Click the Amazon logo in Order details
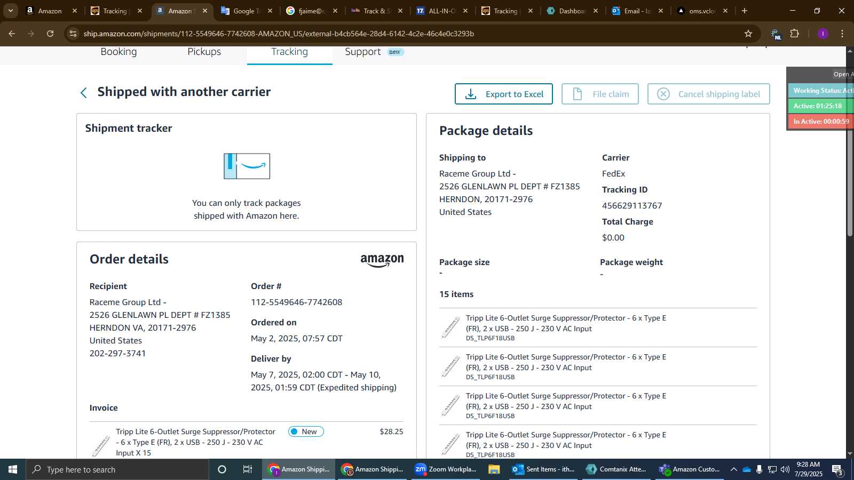Viewport: 854px width, 480px height. 382,260
